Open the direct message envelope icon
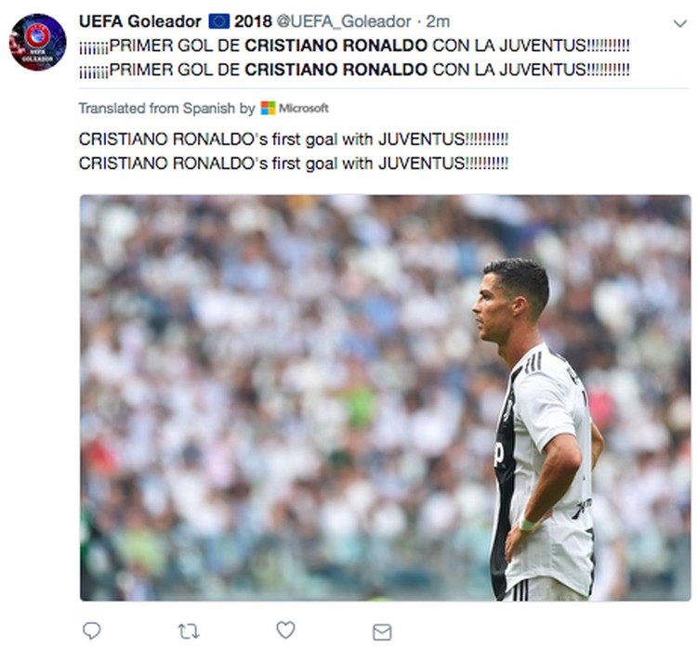This screenshot has width=697, height=648. (382, 632)
